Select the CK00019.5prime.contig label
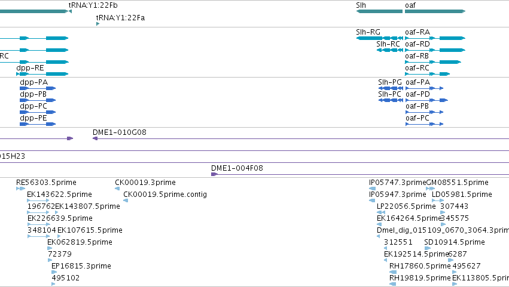This screenshot has width=509, height=287. [x=165, y=195]
